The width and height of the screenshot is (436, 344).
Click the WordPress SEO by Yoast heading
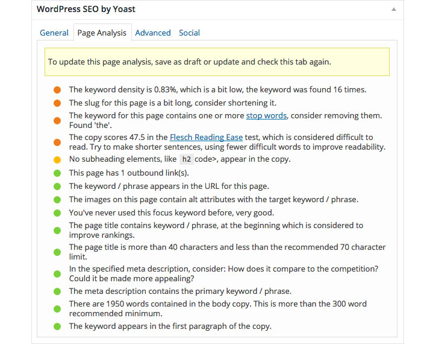pos(86,9)
